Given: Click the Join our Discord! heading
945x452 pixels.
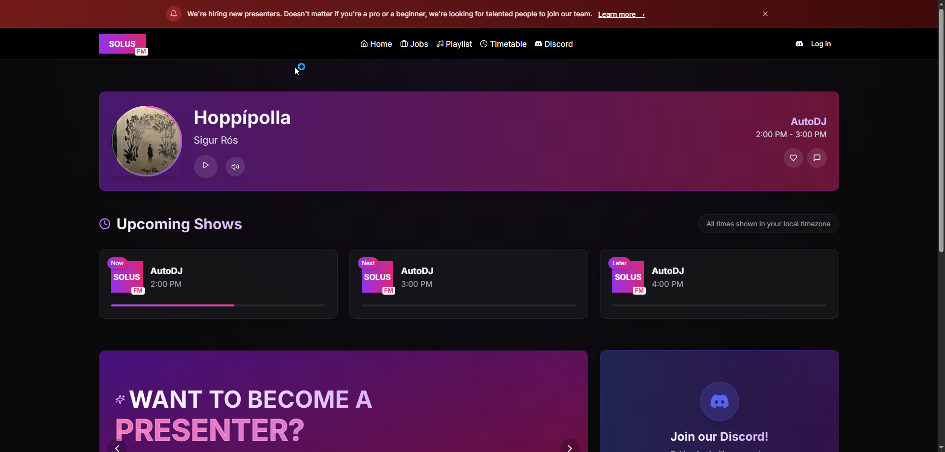Looking at the screenshot, I should (719, 436).
